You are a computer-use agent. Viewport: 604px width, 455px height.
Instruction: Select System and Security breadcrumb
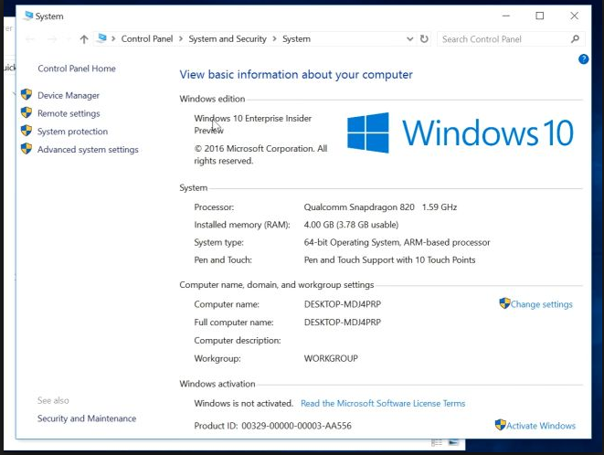coord(228,39)
